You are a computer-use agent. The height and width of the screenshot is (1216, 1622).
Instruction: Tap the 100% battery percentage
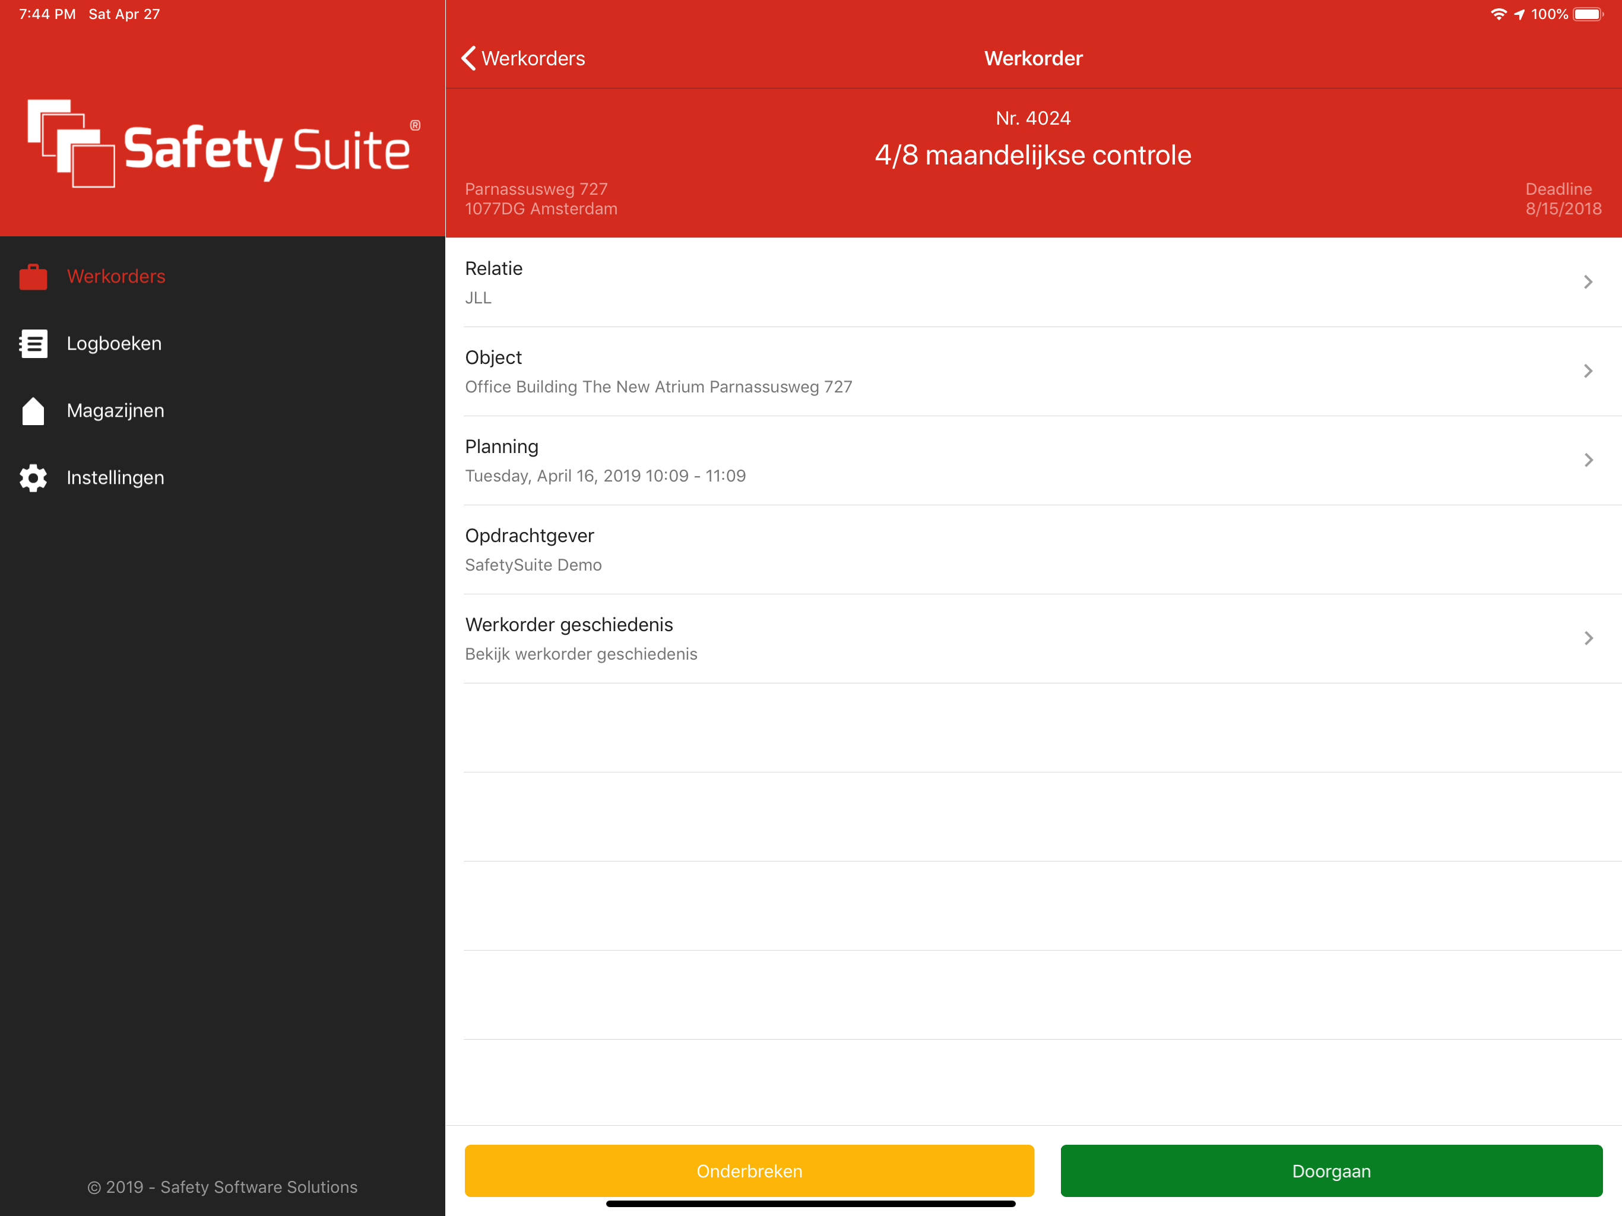[x=1550, y=14]
